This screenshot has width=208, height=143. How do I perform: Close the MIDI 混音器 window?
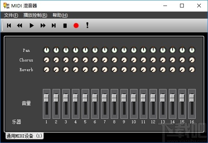(x=199, y=6)
